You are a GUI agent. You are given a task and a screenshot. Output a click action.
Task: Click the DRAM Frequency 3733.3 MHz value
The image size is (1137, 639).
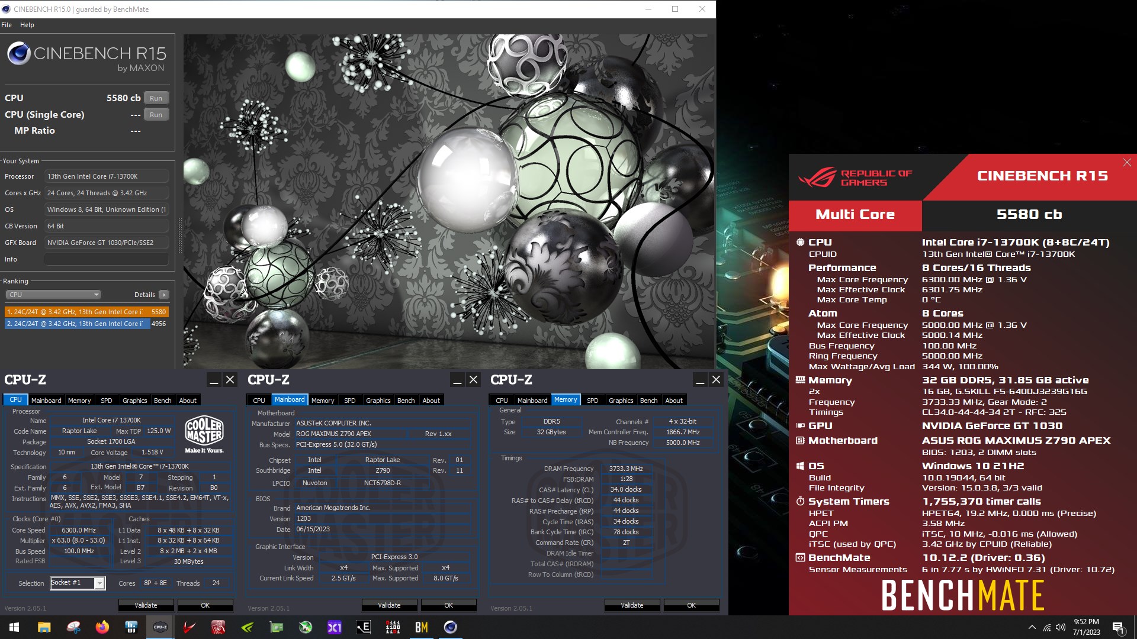[626, 469]
